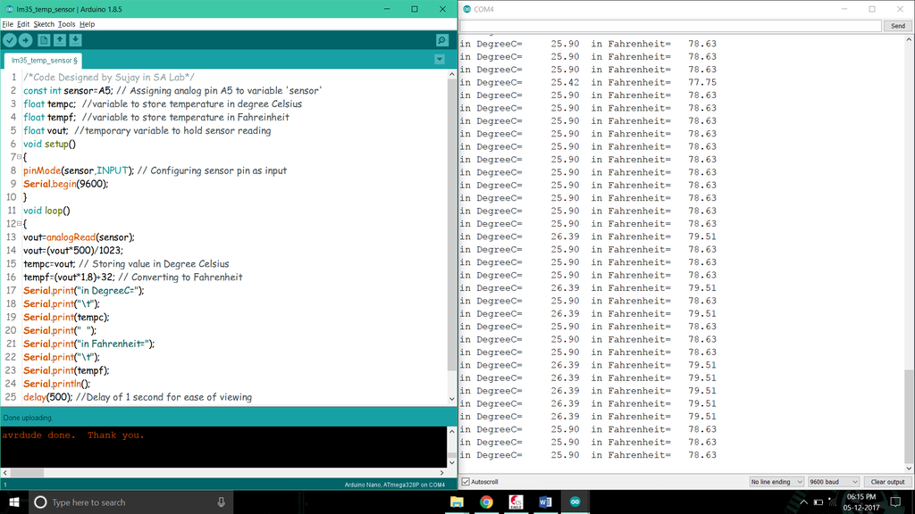Screen dimensions: 915x514
Task: Open the Edit menu
Action: point(22,24)
